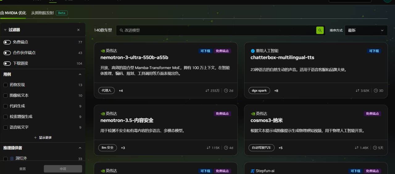Open the 排序方式 最新 dropdown

coord(366,30)
